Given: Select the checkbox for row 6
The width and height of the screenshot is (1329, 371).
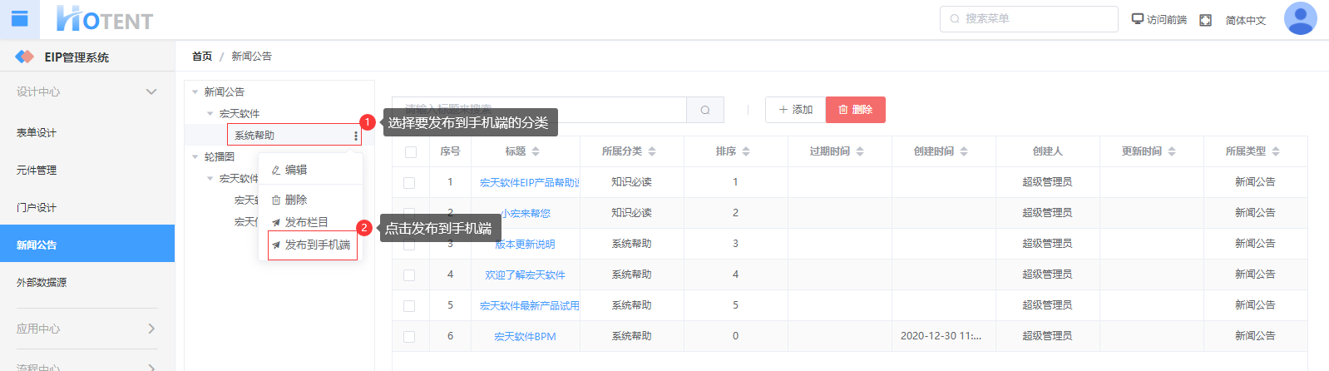Looking at the screenshot, I should (x=409, y=337).
